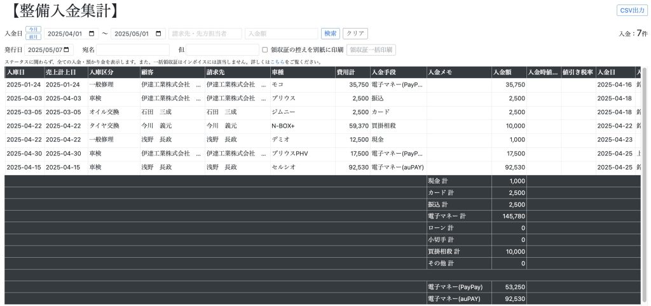Image resolution: width=651 pixels, height=306 pixels.
Task: Click the 領収証一括印刷 button
Action: (x=371, y=50)
